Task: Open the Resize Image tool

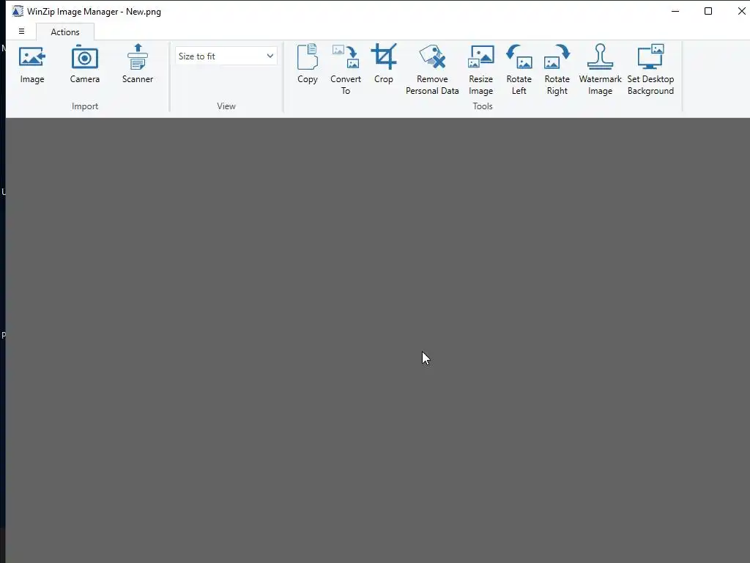Action: click(480, 70)
